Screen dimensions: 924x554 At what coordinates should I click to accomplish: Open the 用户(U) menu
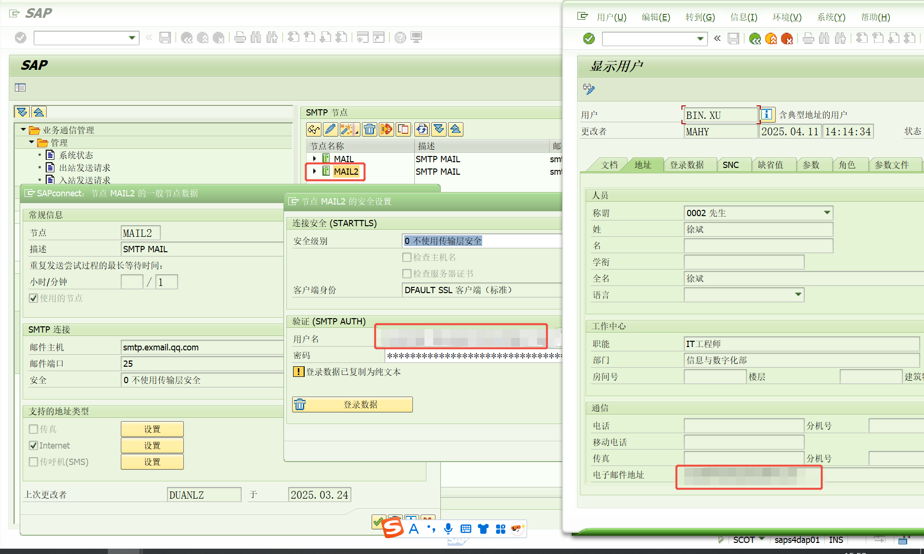(x=611, y=17)
